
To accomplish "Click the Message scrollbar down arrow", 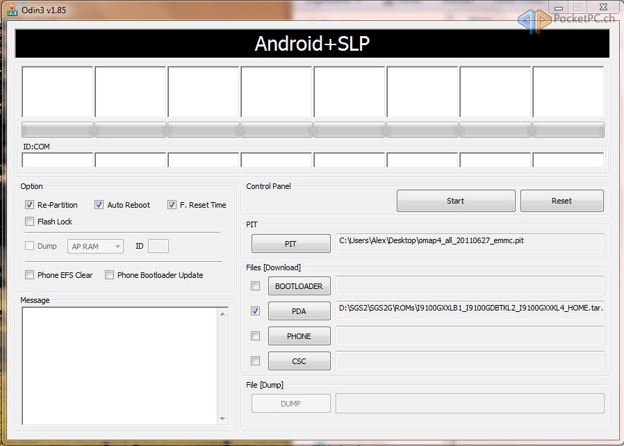I will point(222,418).
